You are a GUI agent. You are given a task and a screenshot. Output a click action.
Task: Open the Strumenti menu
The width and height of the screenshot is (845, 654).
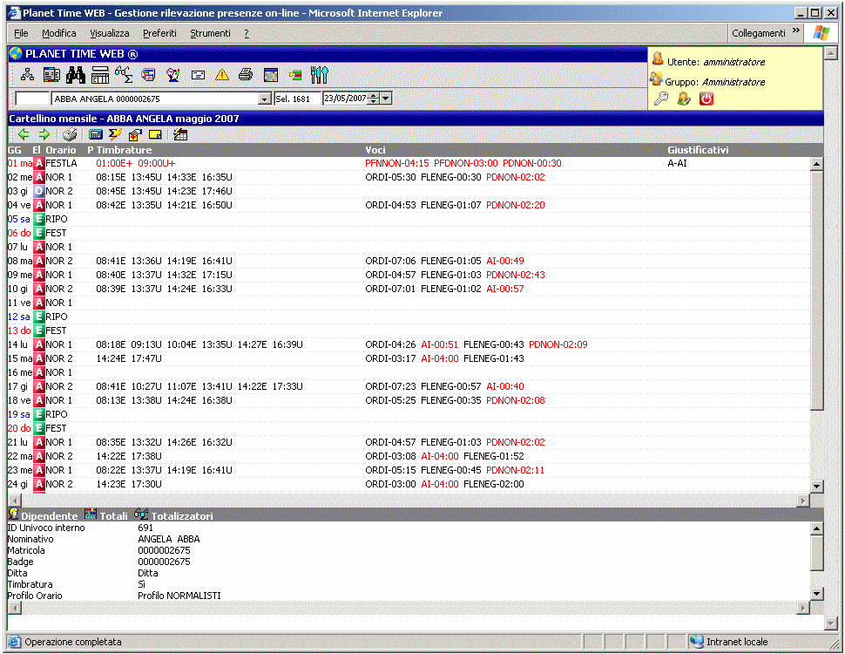210,33
